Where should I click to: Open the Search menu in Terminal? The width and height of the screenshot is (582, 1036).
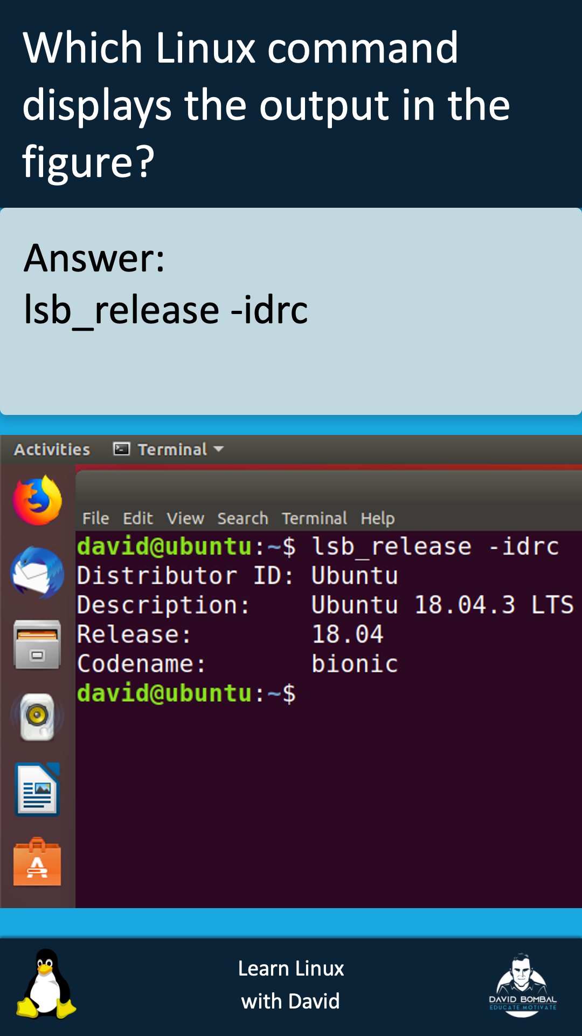click(242, 519)
